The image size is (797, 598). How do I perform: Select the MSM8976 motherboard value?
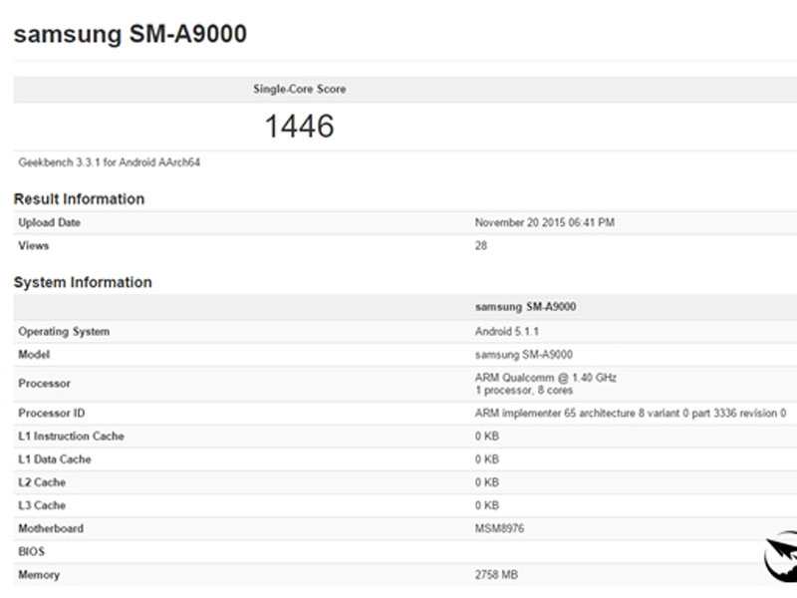[499, 529]
